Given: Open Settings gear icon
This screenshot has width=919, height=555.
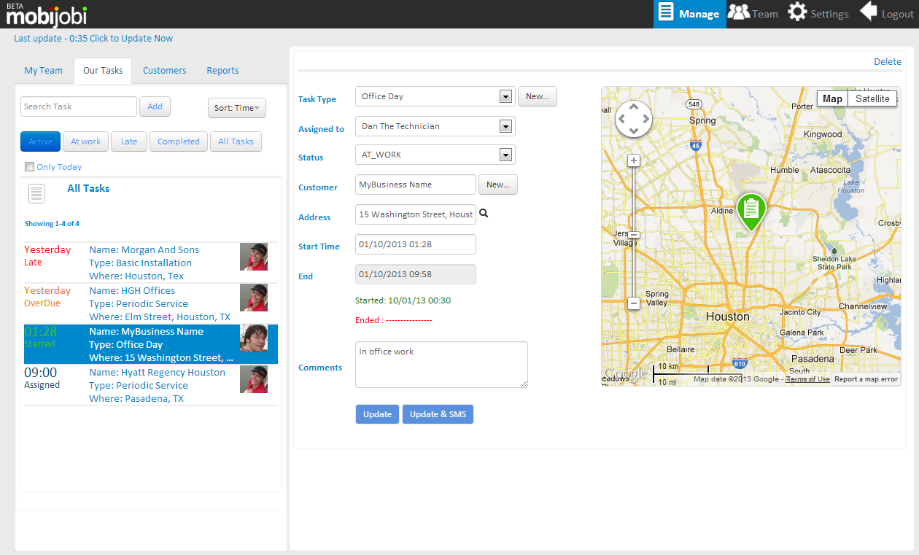Looking at the screenshot, I should [x=797, y=13].
